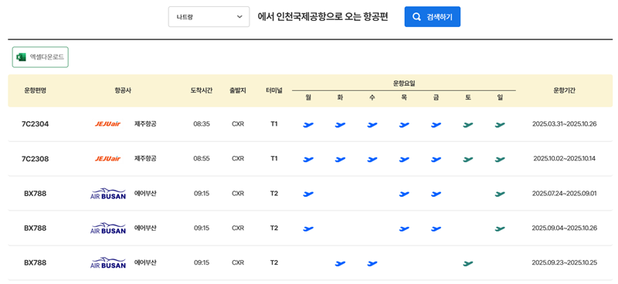Click Thursday plane icon in BX788 2025.09.04~2025.10.26 row
This screenshot has height=284, width=618.
[x=404, y=228]
